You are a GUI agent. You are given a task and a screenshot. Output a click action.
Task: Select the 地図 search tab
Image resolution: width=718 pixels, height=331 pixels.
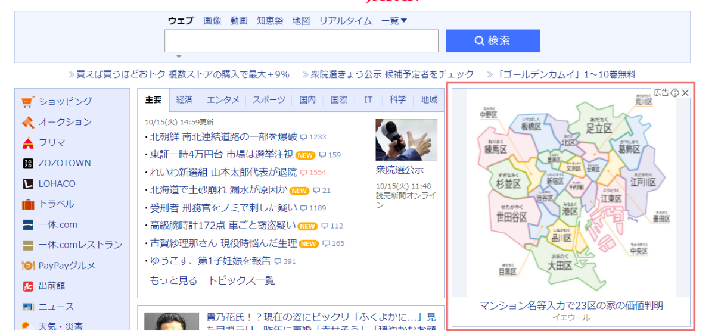(x=301, y=21)
